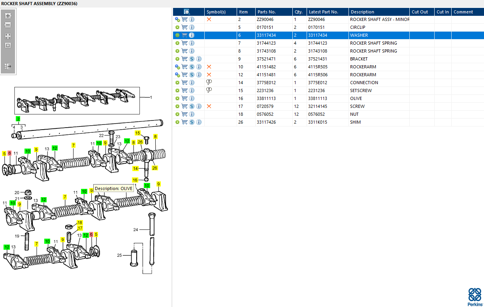The width and height of the screenshot is (484, 307).
Task: Open the search icon in table header
Action: pos(187,12)
